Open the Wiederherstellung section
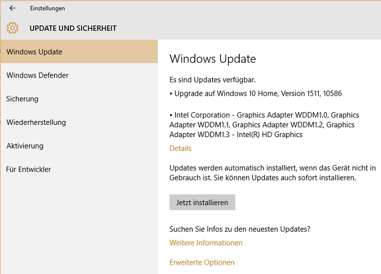 (x=36, y=122)
